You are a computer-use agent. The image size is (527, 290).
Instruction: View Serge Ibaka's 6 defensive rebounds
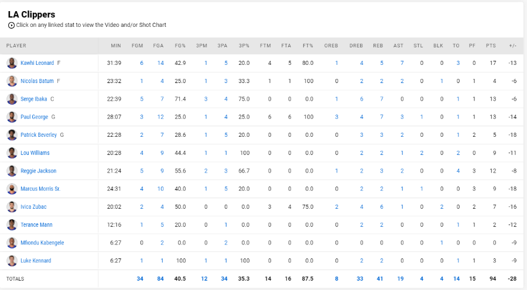362,99
